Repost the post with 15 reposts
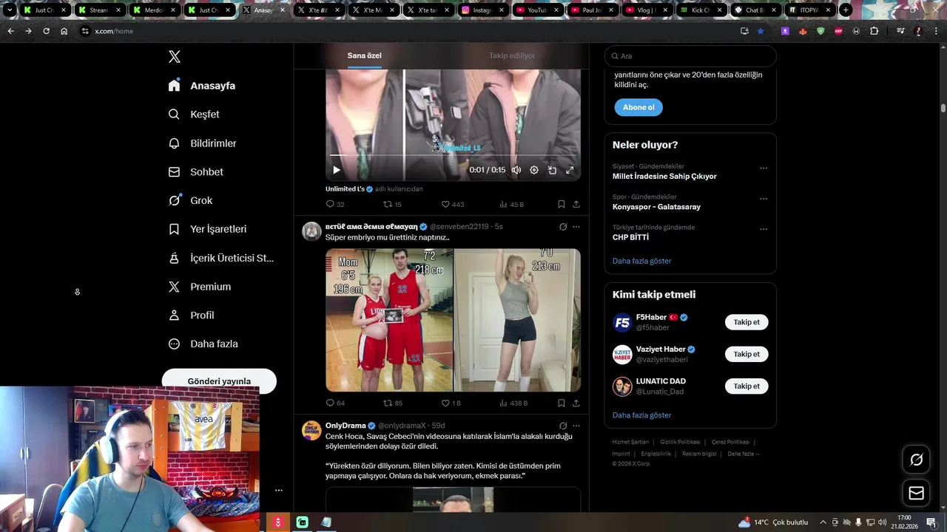 (x=392, y=205)
